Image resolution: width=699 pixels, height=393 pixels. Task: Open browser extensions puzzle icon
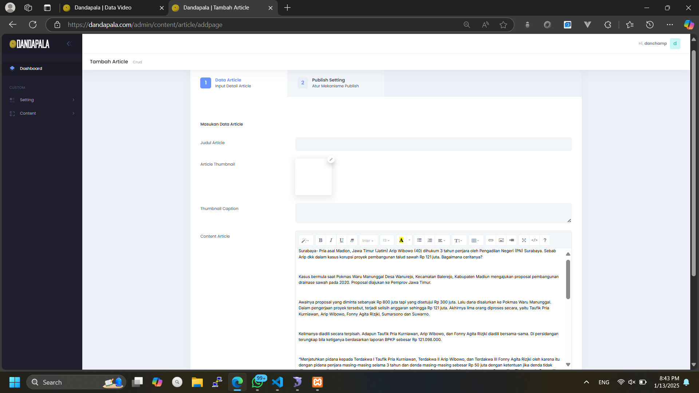pyautogui.click(x=608, y=25)
